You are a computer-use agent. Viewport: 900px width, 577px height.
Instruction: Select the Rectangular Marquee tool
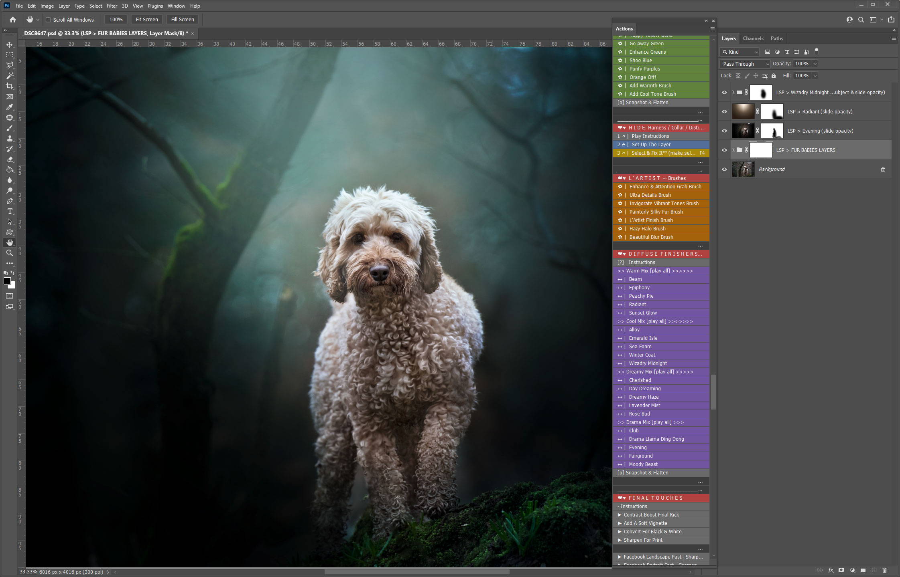coord(10,55)
